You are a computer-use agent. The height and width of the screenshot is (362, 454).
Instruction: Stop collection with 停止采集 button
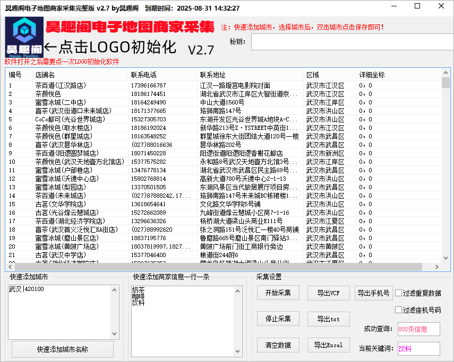278,319
